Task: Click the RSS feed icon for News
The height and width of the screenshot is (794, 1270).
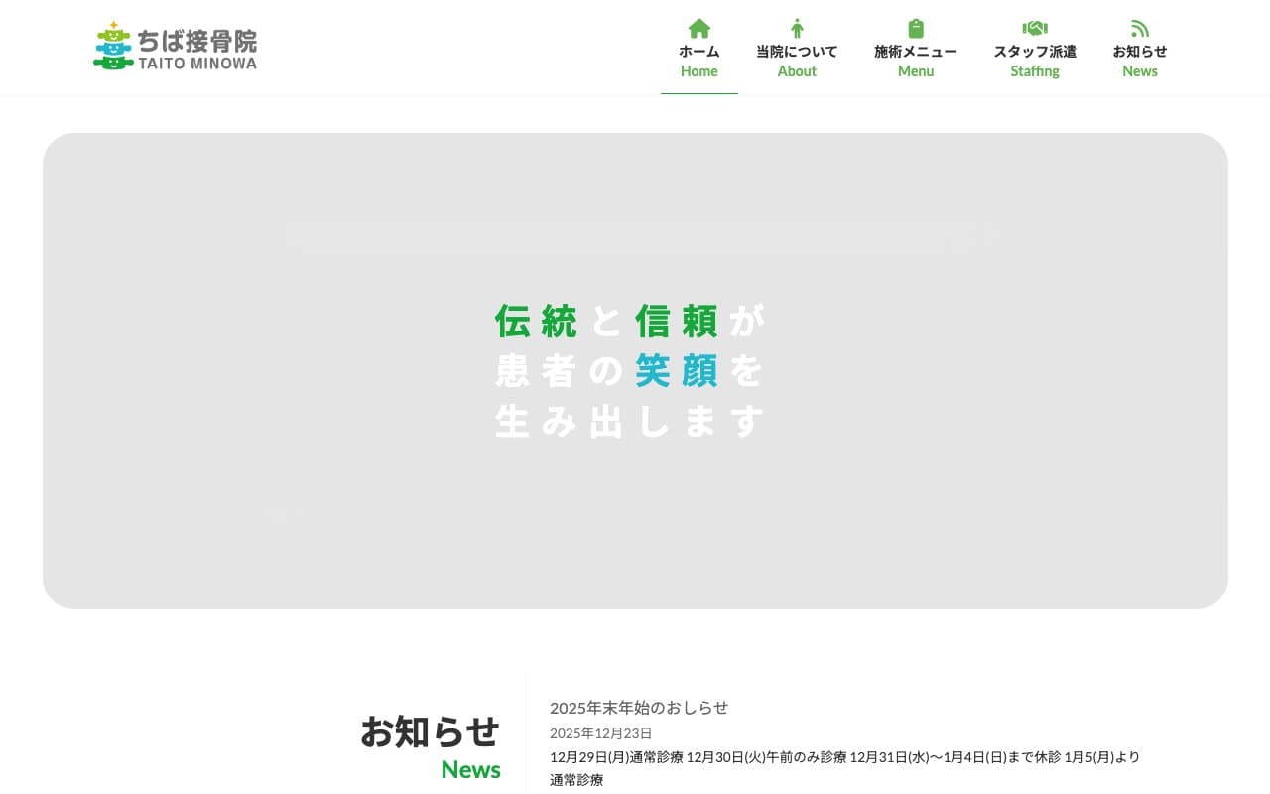Action: point(1139,28)
